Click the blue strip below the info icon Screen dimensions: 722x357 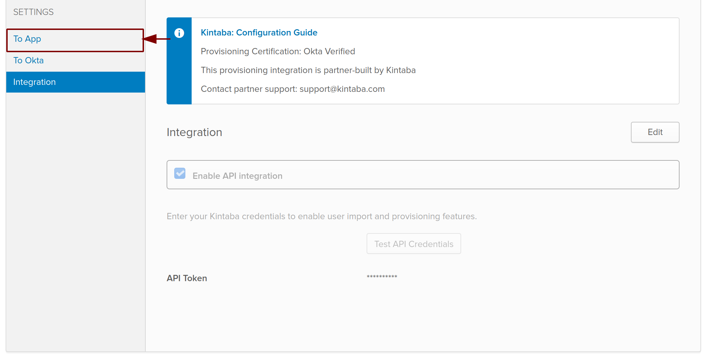click(179, 77)
